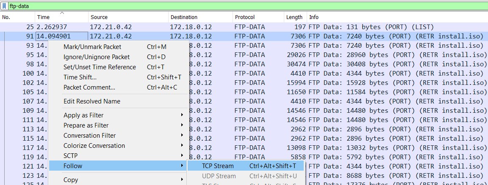Open the Prepare as Filter submenu

(119, 125)
